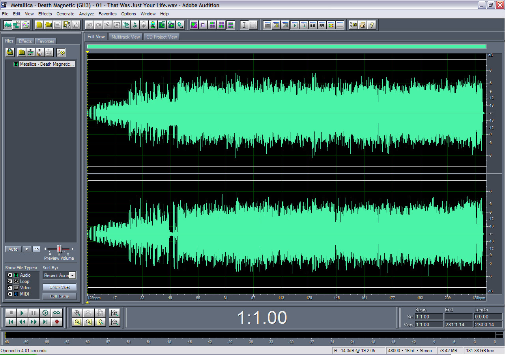
Task: Click the View End time field 231:1.14
Action: (x=458, y=325)
